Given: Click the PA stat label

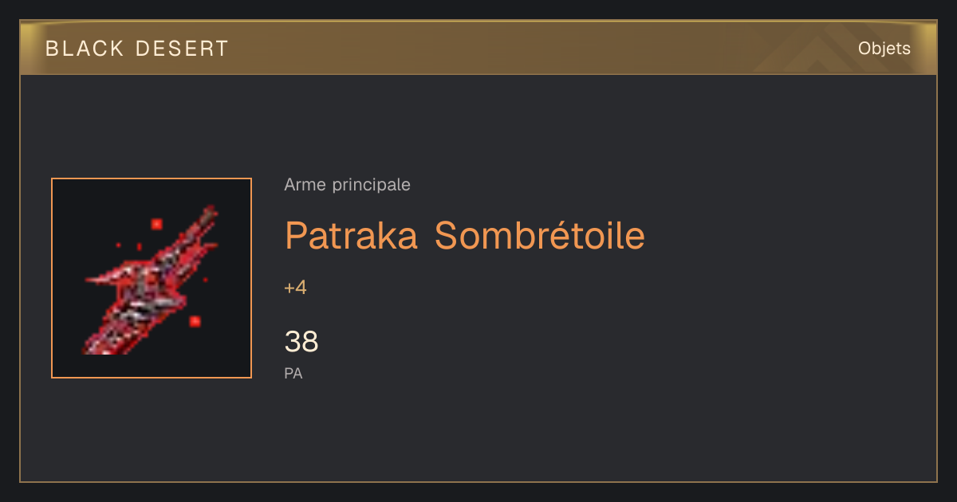Looking at the screenshot, I should coord(293,373).
